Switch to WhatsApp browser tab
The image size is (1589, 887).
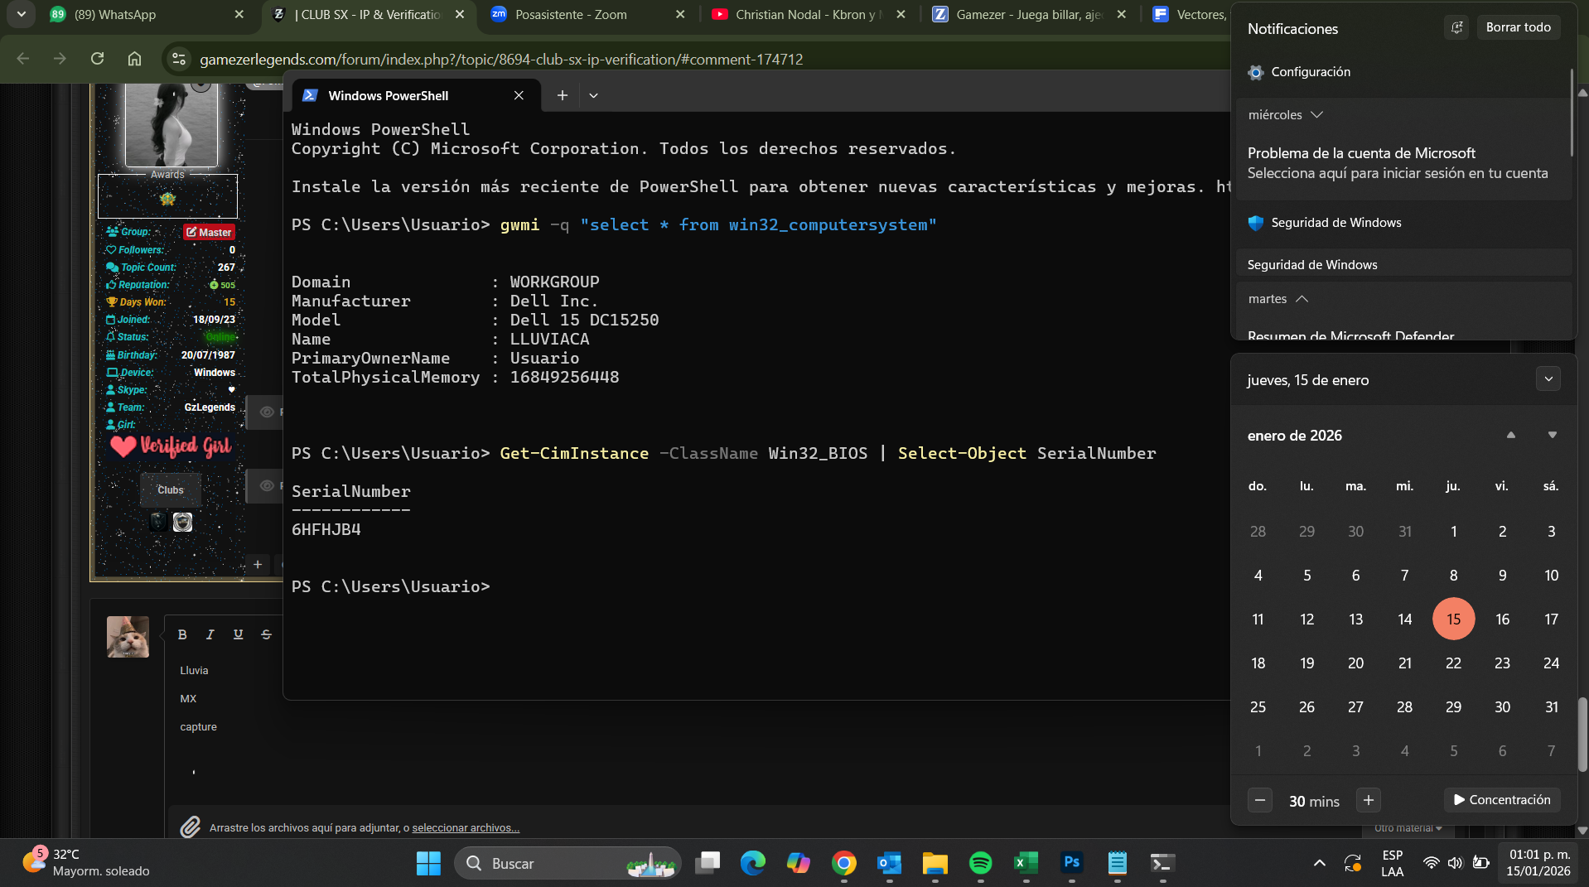147,15
